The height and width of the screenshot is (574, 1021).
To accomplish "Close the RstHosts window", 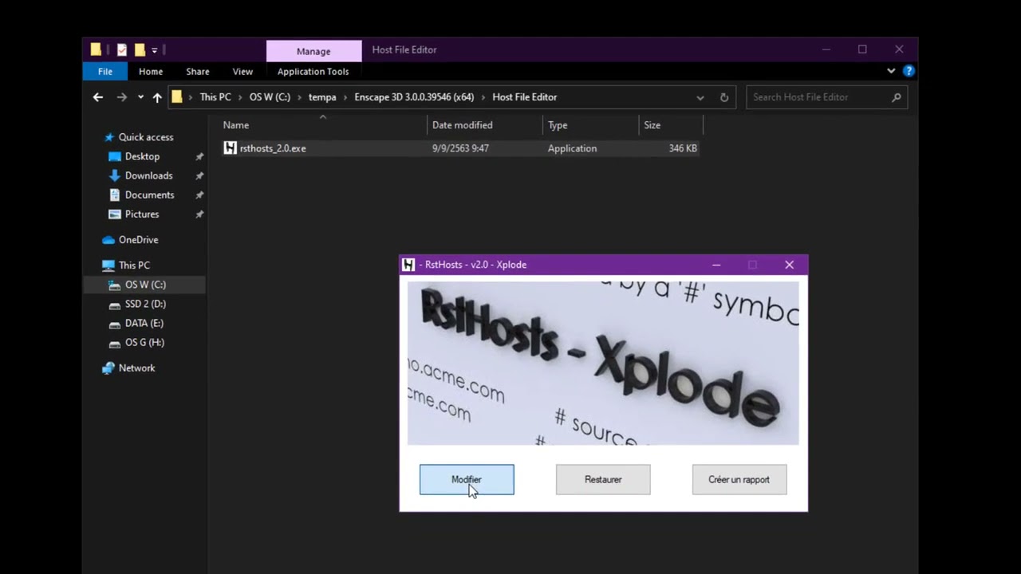I will [790, 265].
